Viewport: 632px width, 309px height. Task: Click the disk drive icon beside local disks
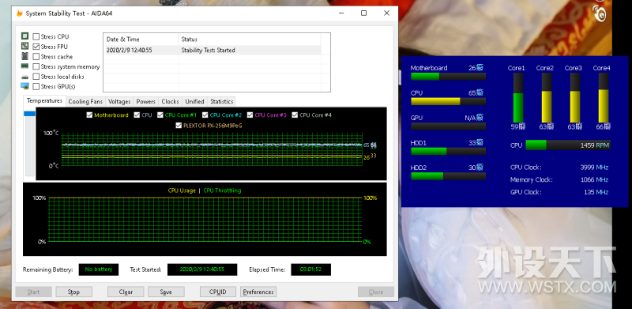(x=25, y=77)
